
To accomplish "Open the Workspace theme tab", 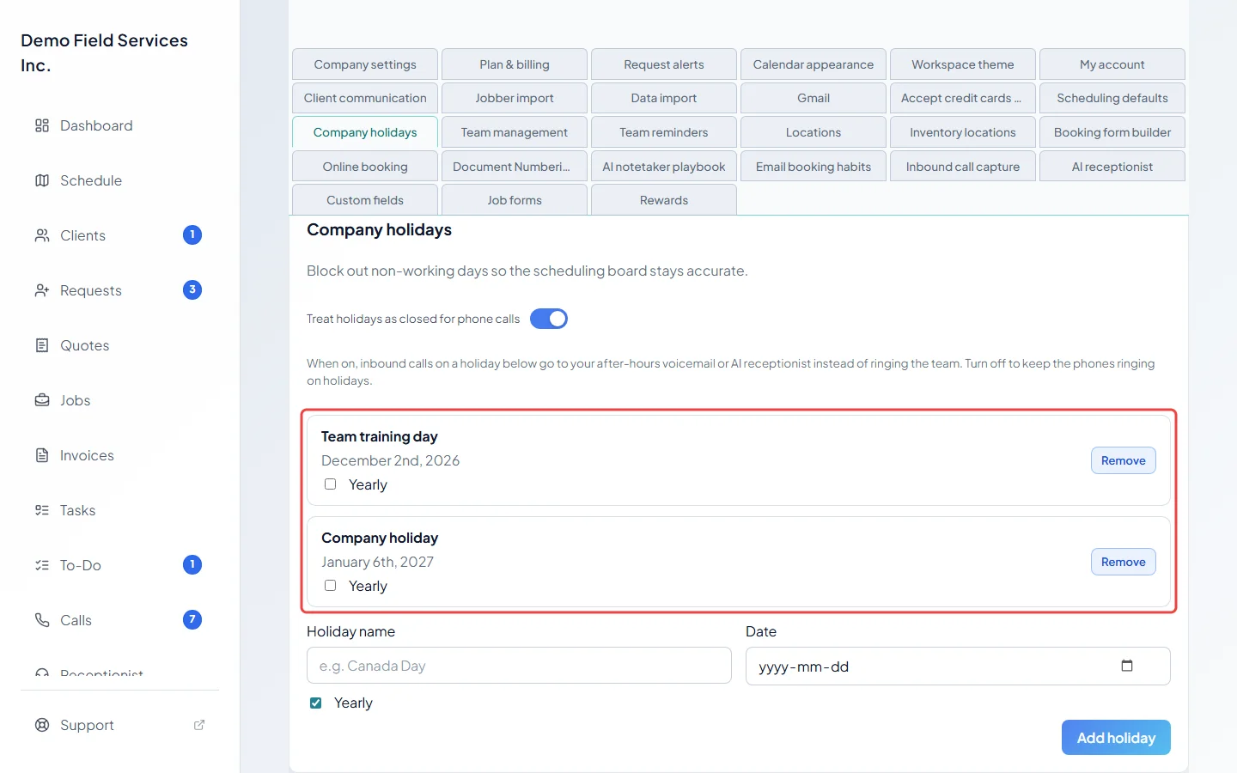I will (x=963, y=64).
